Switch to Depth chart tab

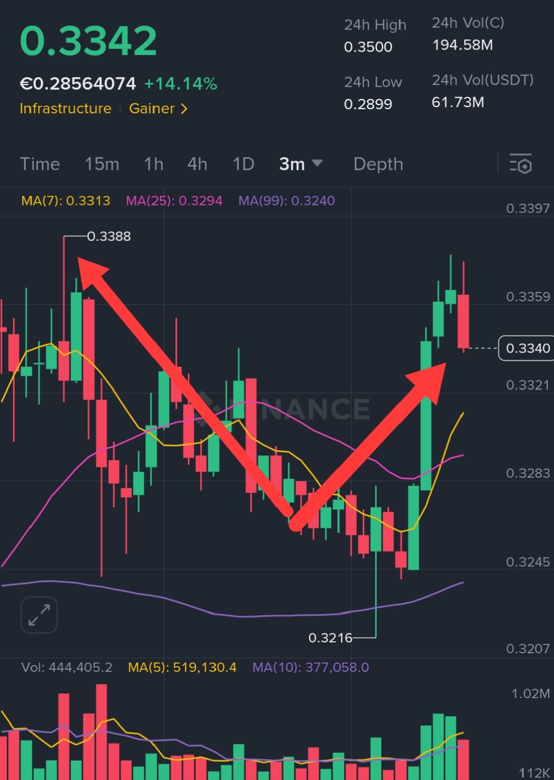click(378, 164)
